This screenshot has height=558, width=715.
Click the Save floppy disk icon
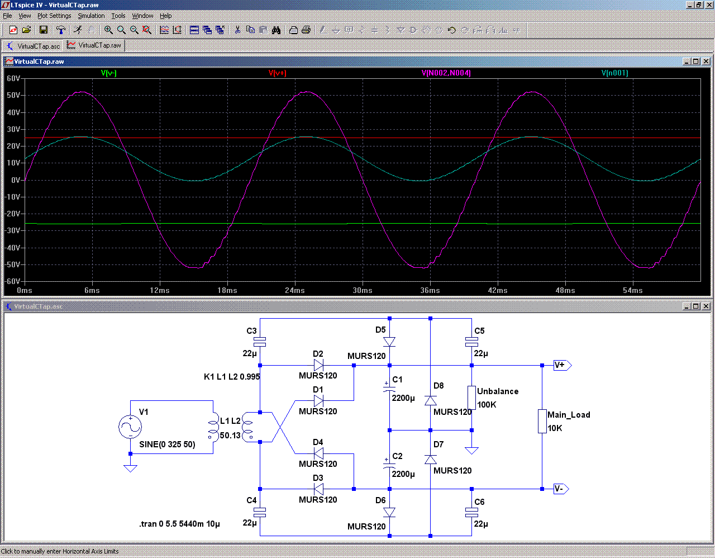click(x=43, y=30)
